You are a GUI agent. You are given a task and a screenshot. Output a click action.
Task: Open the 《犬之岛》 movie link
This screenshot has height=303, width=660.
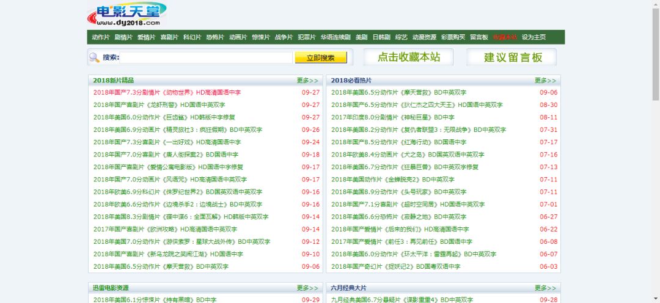(x=408, y=155)
